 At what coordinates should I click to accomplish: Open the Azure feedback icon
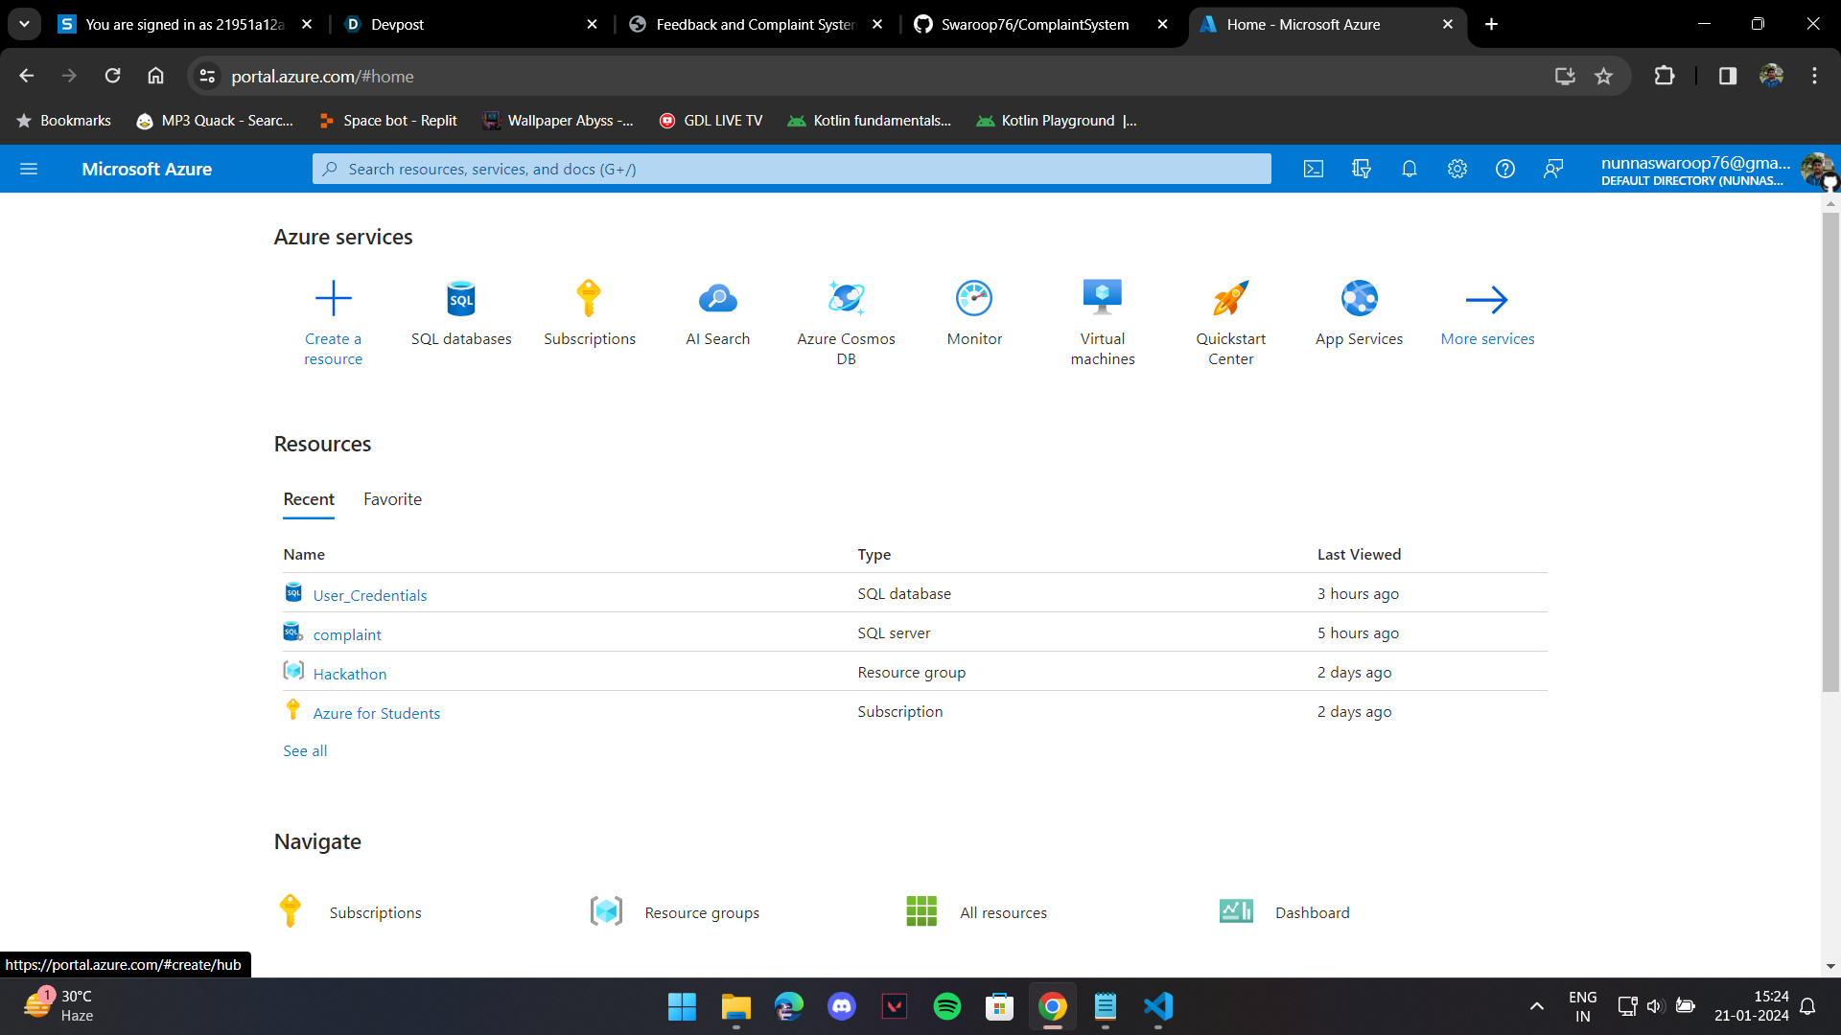(1553, 169)
